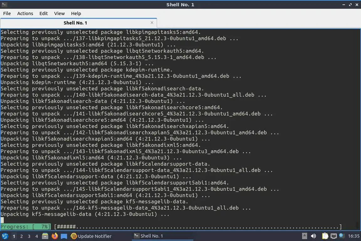Click the line 'Unpacking kf5-messagelib-data'

(85, 214)
